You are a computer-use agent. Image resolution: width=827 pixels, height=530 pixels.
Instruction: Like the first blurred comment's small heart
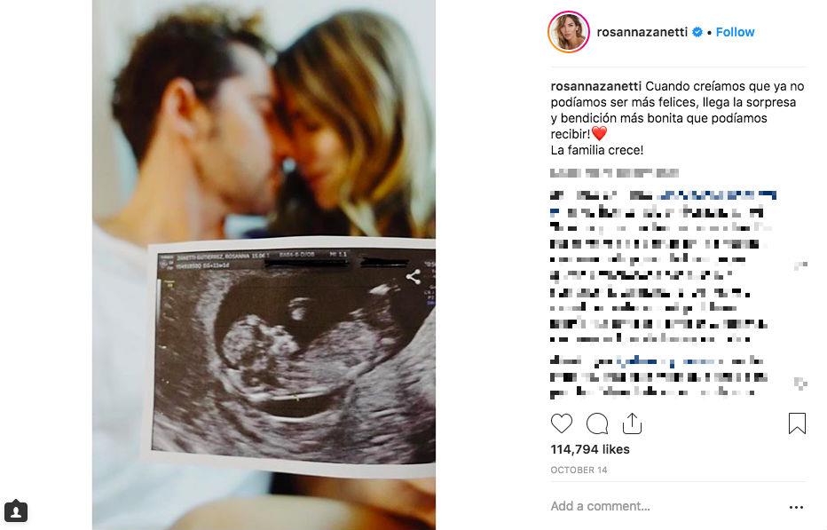pyautogui.click(x=800, y=265)
